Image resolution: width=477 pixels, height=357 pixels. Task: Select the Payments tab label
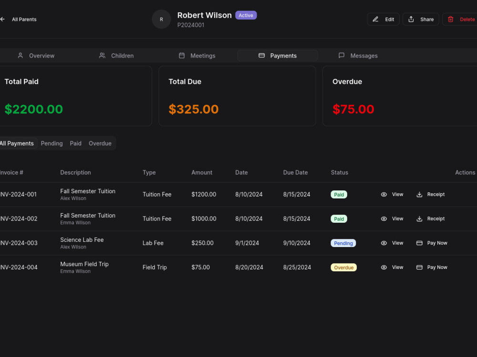coord(283,56)
